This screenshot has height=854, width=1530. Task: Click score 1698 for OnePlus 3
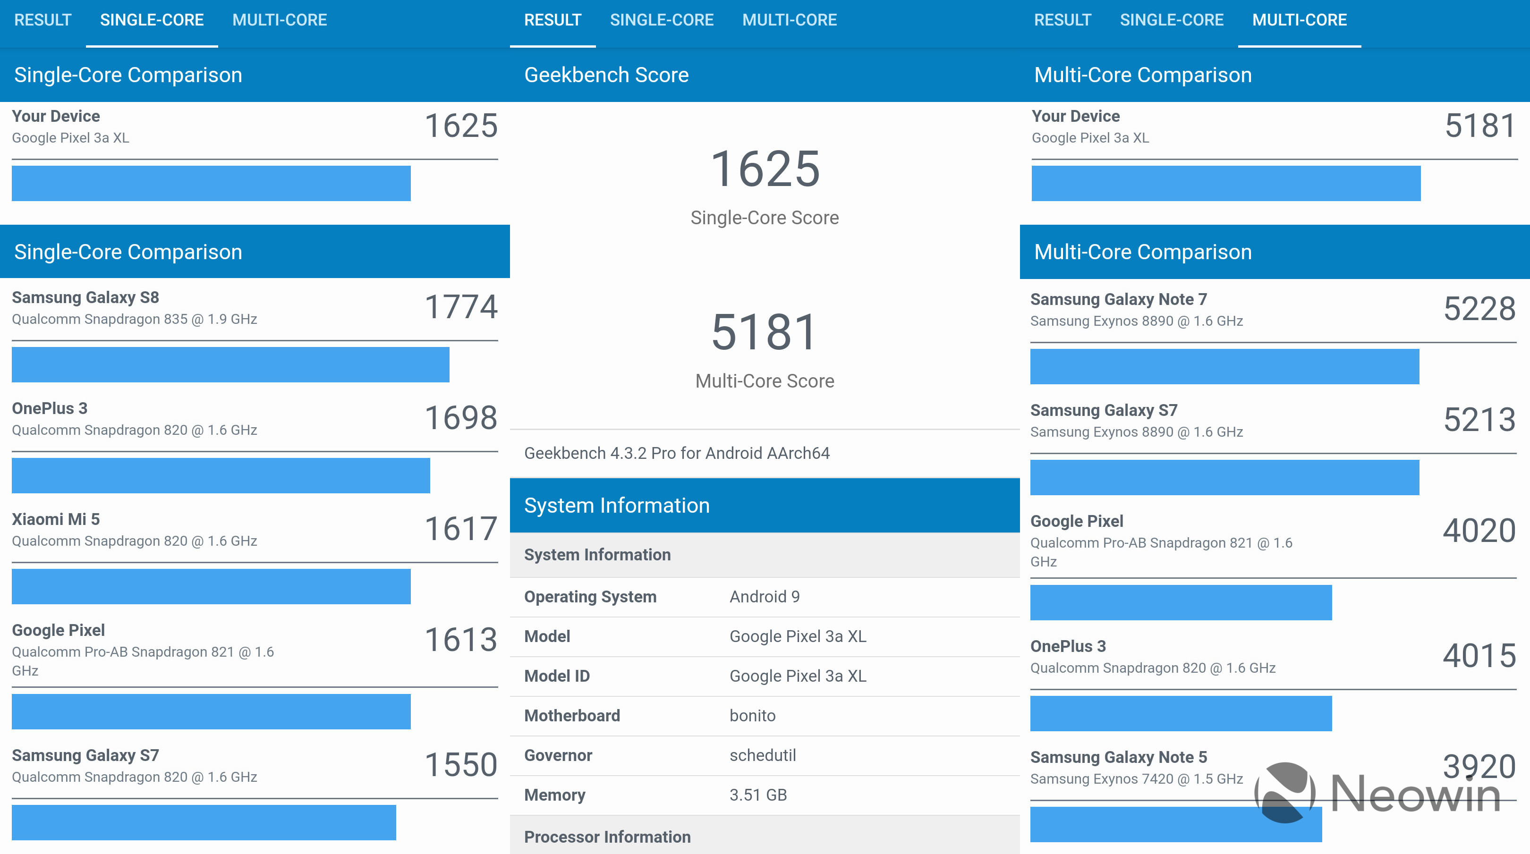(461, 418)
